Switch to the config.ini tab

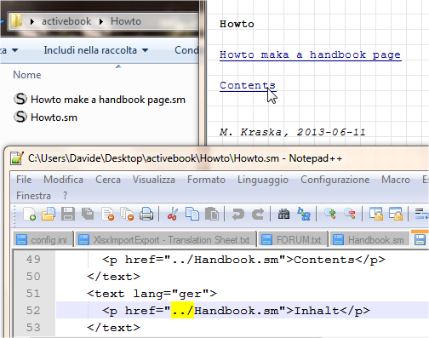(x=43, y=240)
